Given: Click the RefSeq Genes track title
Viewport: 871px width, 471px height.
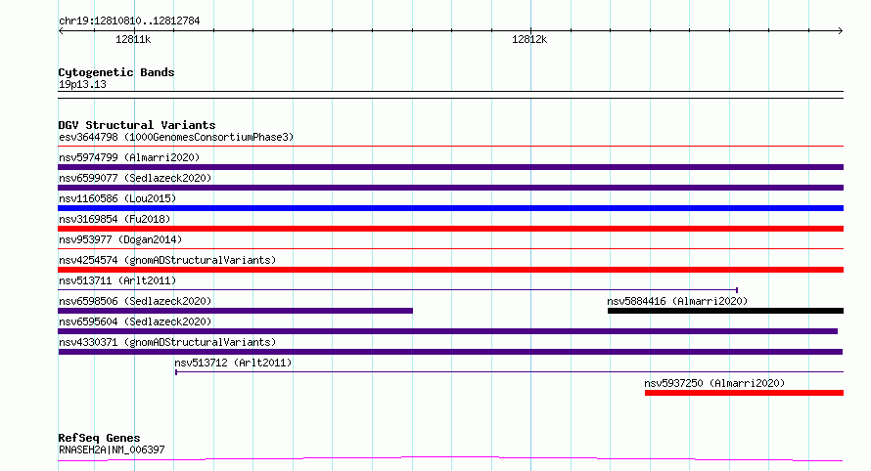Looking at the screenshot, I should pyautogui.click(x=99, y=438).
